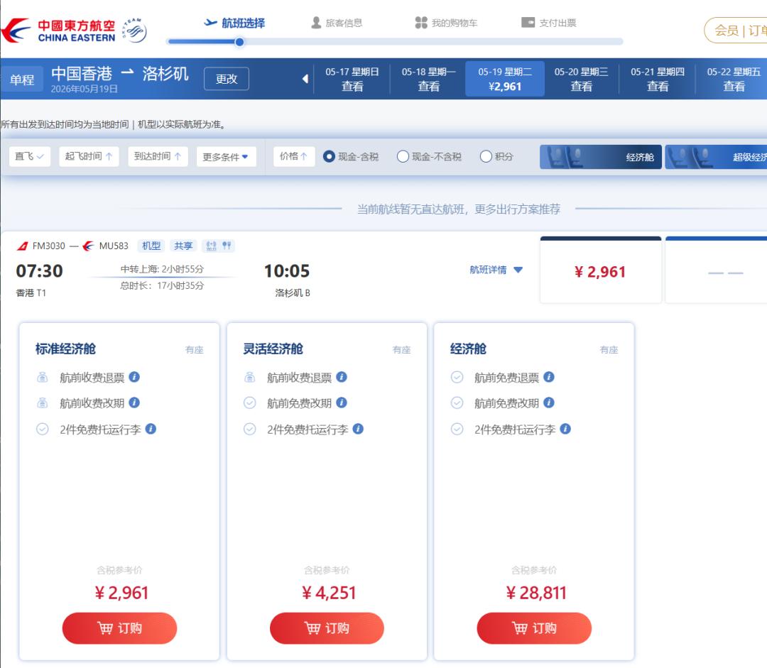Click 订购 for the ¥4,251 灵活经济舱 fare
767x668 pixels.
(x=327, y=628)
